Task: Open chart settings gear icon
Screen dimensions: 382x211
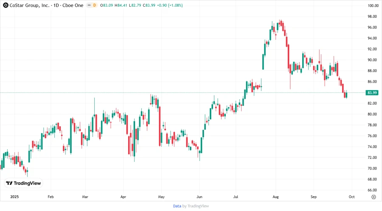Action: coord(374,197)
